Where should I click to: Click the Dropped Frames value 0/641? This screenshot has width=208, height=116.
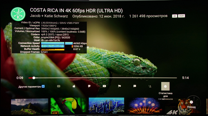(44, 52)
